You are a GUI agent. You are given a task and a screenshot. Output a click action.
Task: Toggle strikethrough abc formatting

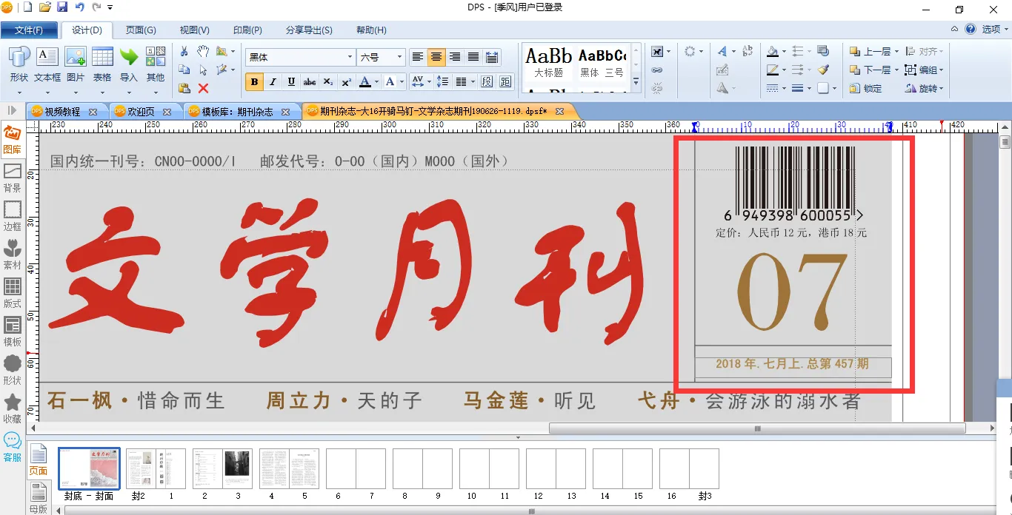[x=310, y=81]
